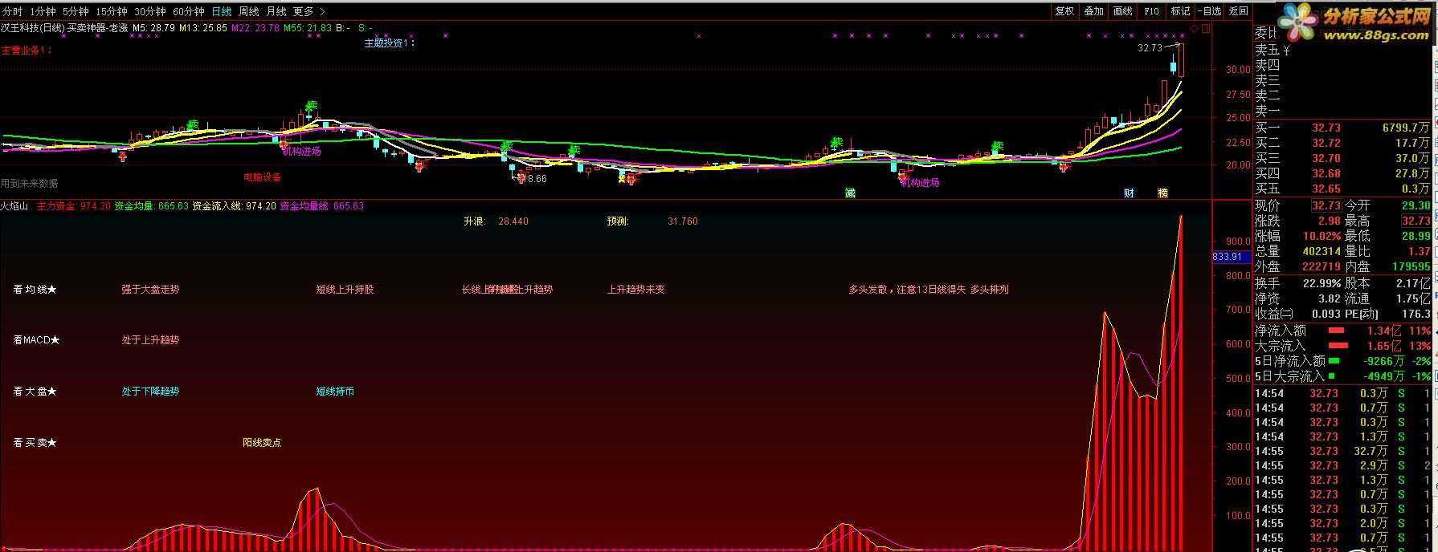Click the 看MACD★ row label
This screenshot has width=1438, height=552.
[x=36, y=340]
